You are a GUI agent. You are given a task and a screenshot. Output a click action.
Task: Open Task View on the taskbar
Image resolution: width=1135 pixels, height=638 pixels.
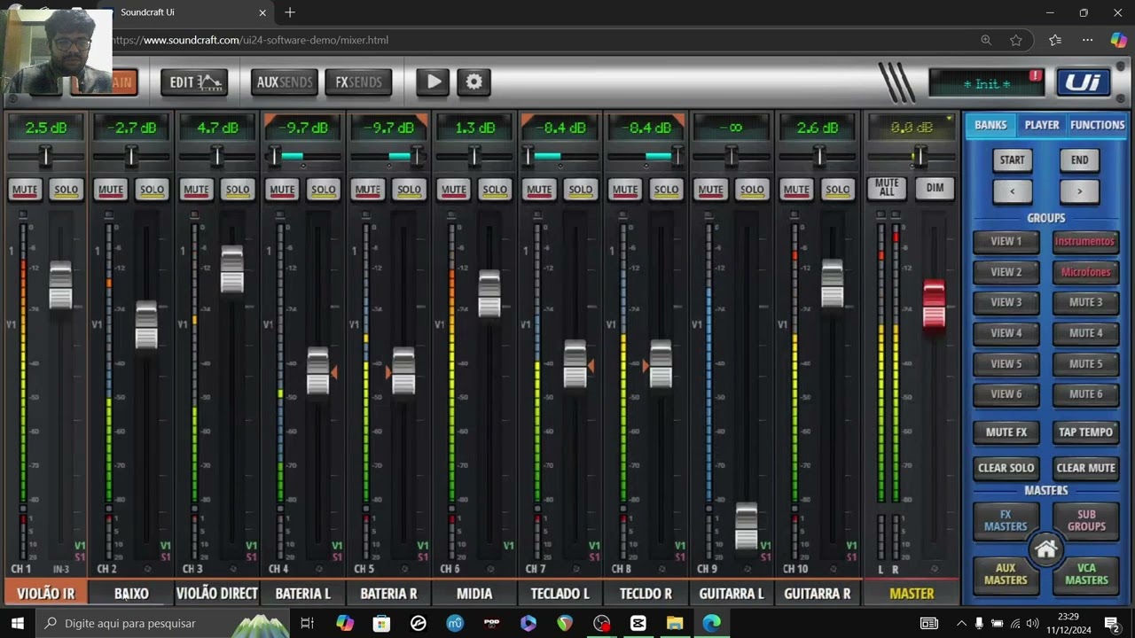(x=307, y=623)
